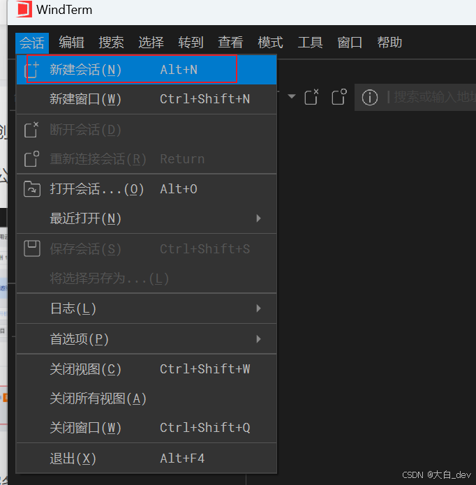Choose 新建窗口(W) Ctrl+Shift+N entry

(x=147, y=99)
